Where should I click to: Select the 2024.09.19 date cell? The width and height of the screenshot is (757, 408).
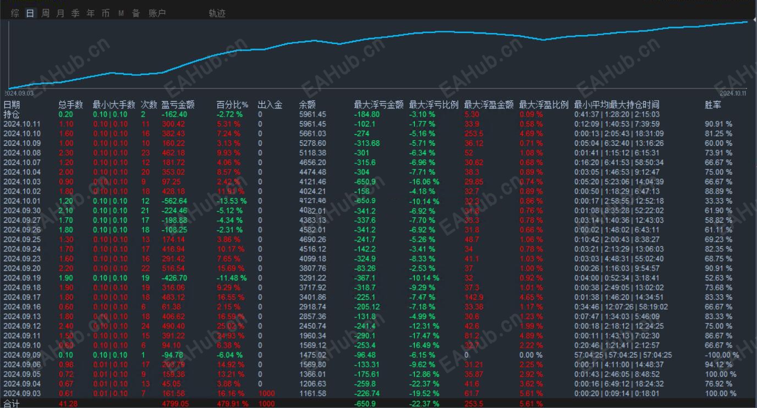point(22,278)
